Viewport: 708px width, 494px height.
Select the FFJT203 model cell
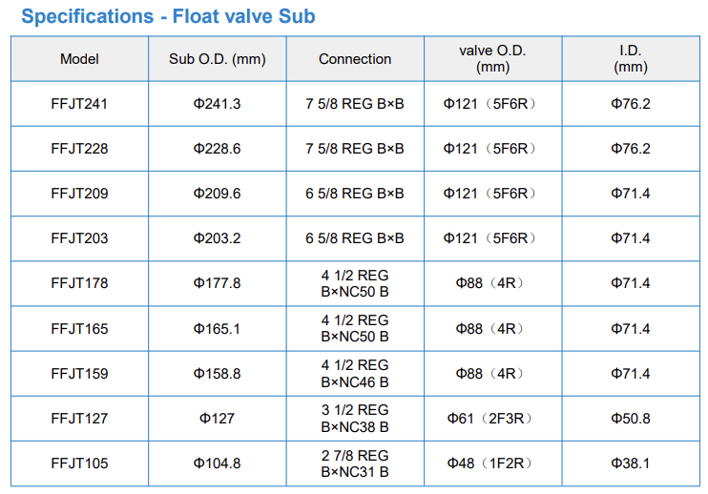(79, 238)
